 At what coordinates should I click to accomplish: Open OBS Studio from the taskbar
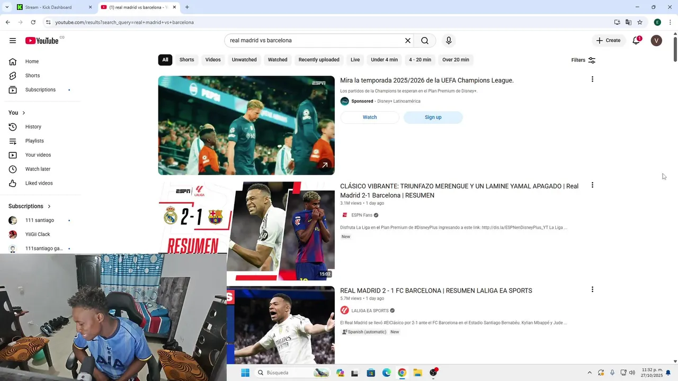pyautogui.click(x=433, y=373)
